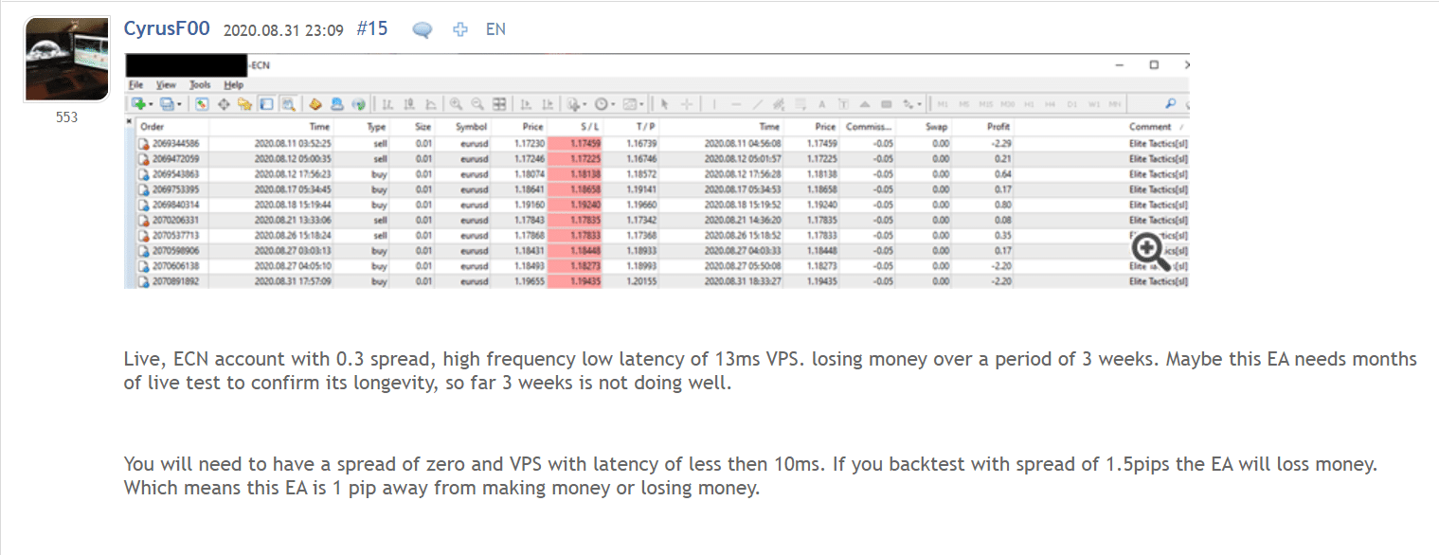The image size is (1439, 555).
Task: Click the crosshair tool in toolbar
Action: point(687,104)
